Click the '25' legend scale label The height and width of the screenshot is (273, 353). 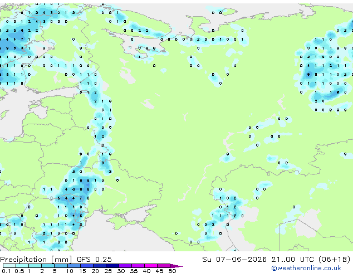(x=108, y=271)
